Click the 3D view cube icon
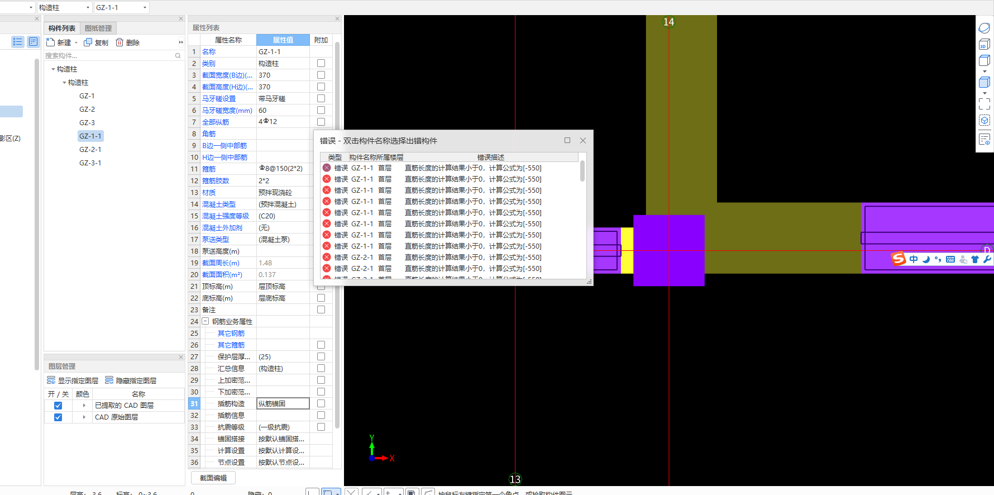The width and height of the screenshot is (994, 495). point(985,44)
